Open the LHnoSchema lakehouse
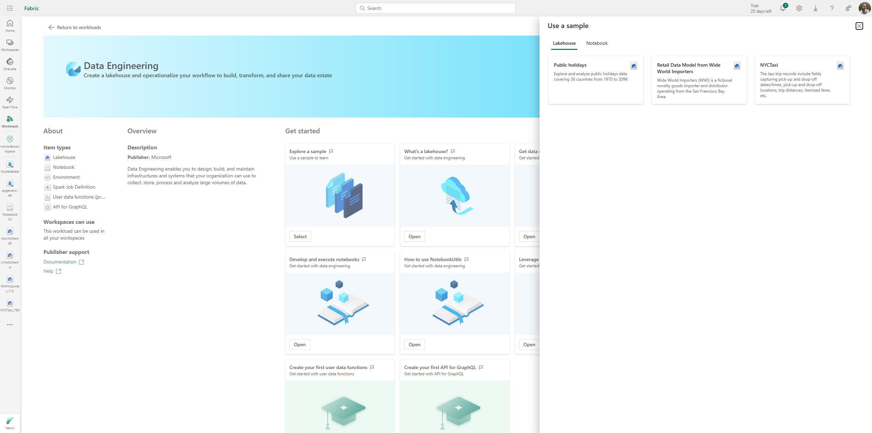 point(10,260)
